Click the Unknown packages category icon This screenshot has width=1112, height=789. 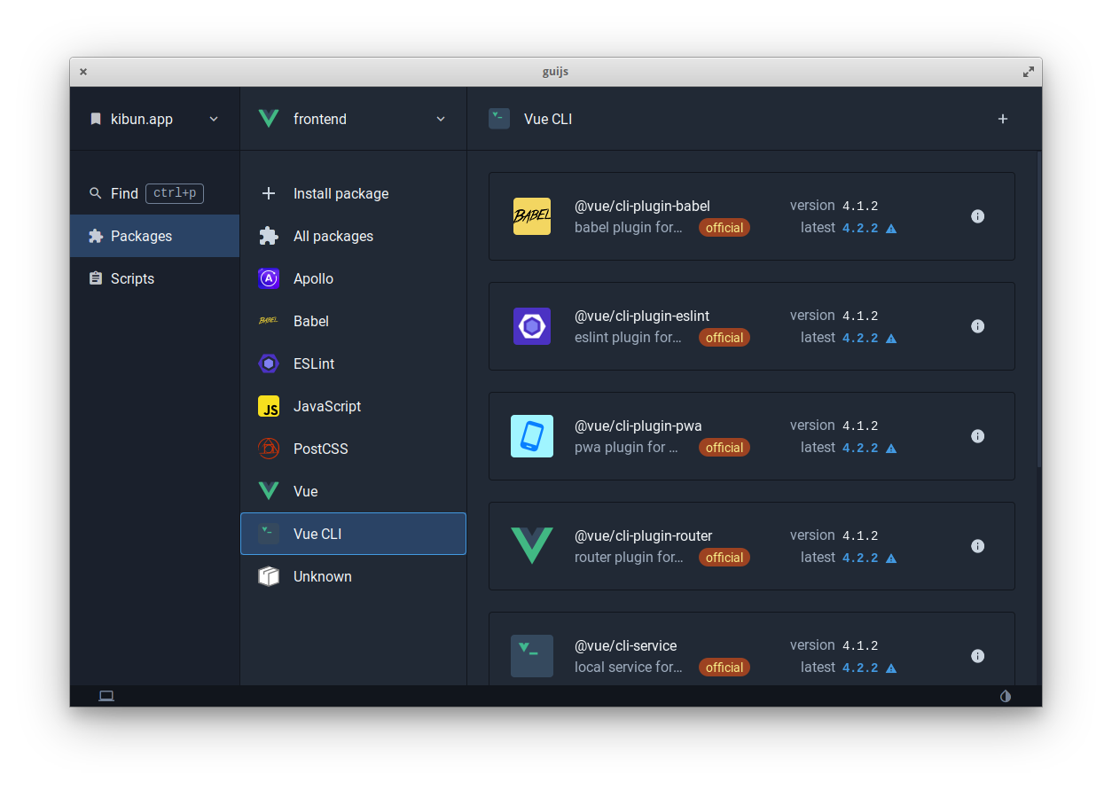point(269,576)
